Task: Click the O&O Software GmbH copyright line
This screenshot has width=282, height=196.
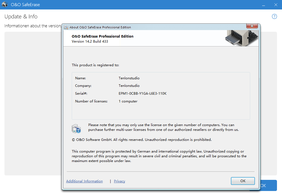Action: [x=142, y=139]
